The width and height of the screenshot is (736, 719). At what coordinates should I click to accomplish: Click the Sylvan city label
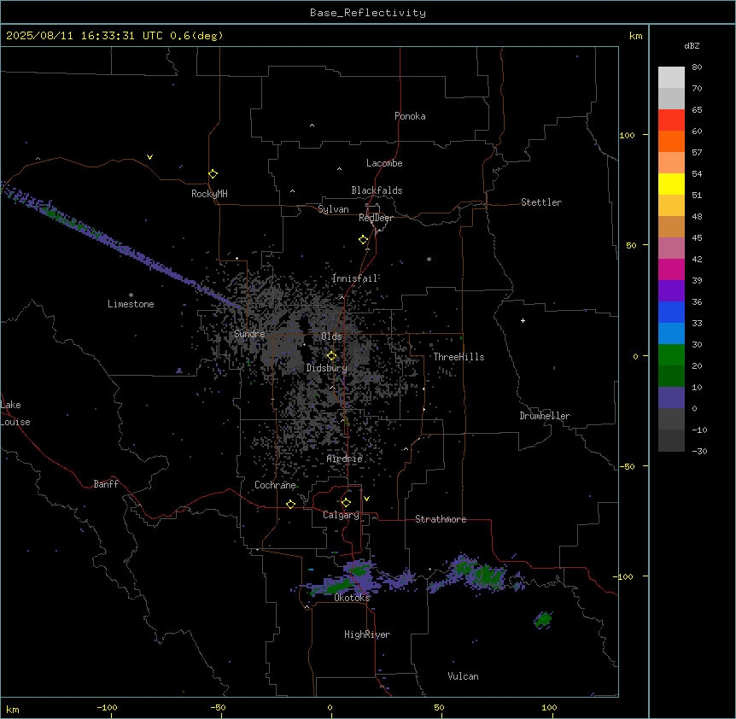pos(333,209)
